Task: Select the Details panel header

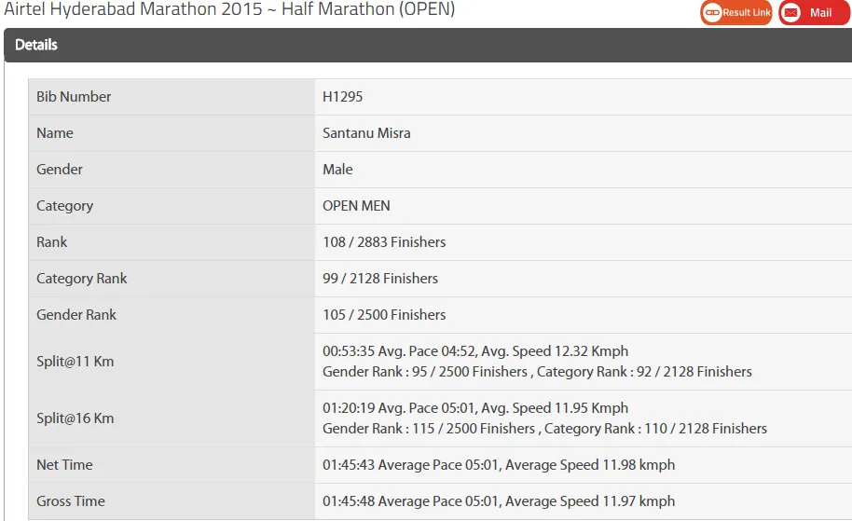Action: click(37, 45)
